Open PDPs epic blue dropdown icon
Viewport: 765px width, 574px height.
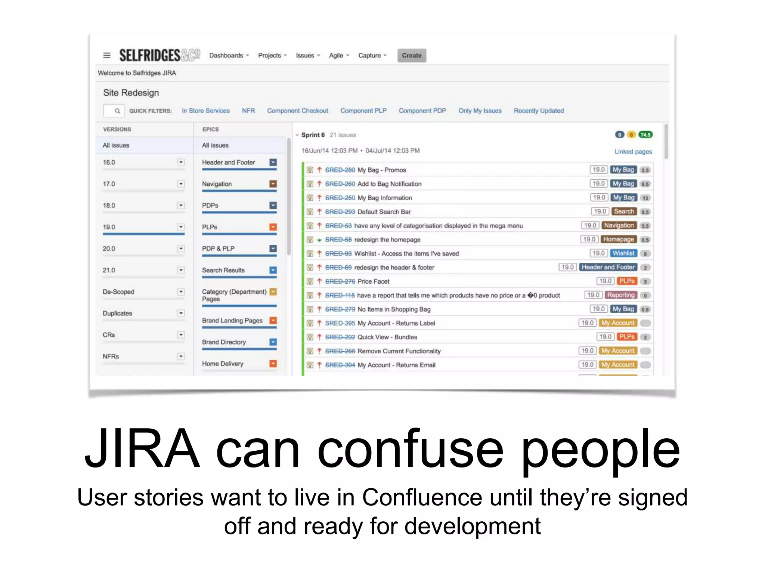pos(273,205)
